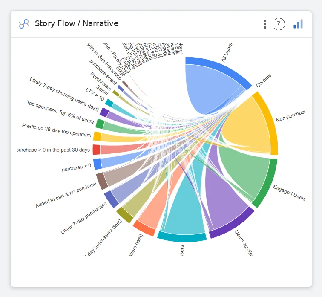Click purchase > 0 in the past 30 days label
Screen dimensions: 322x297
point(53,150)
